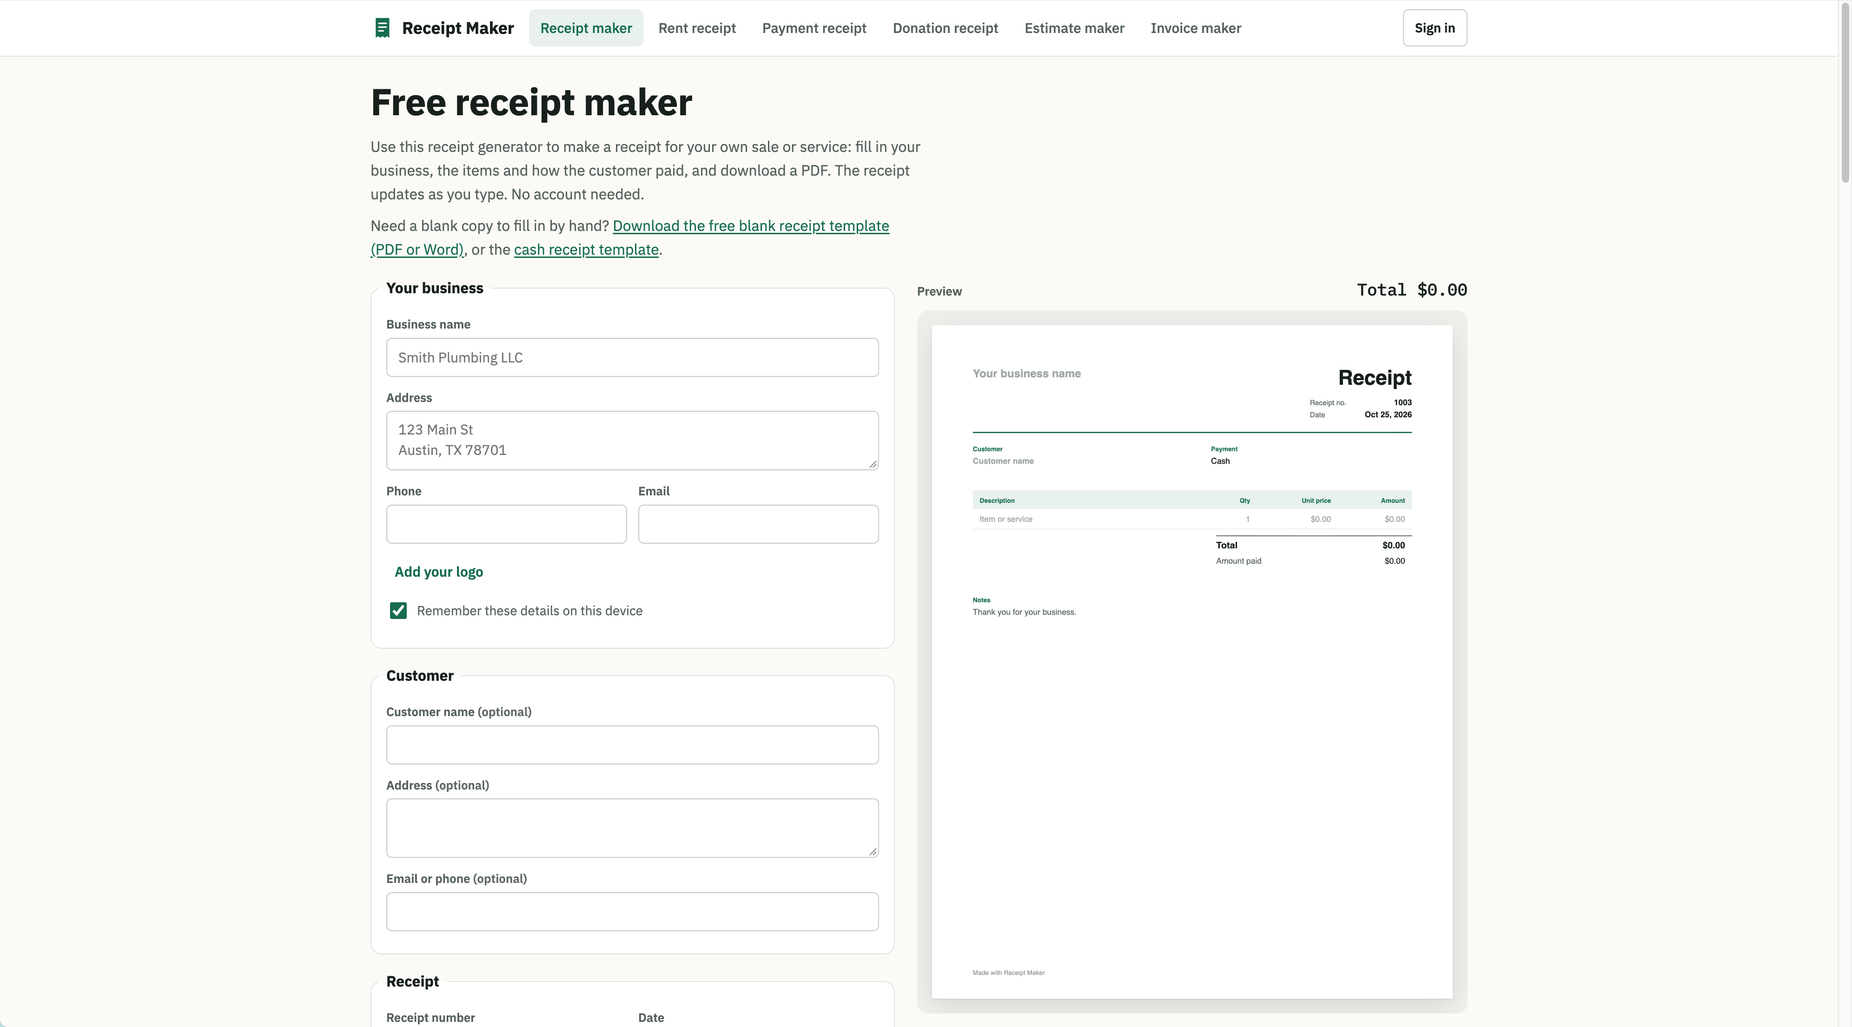Open the cash receipt template link
Screen dimensions: 1852x1027
click(x=586, y=250)
